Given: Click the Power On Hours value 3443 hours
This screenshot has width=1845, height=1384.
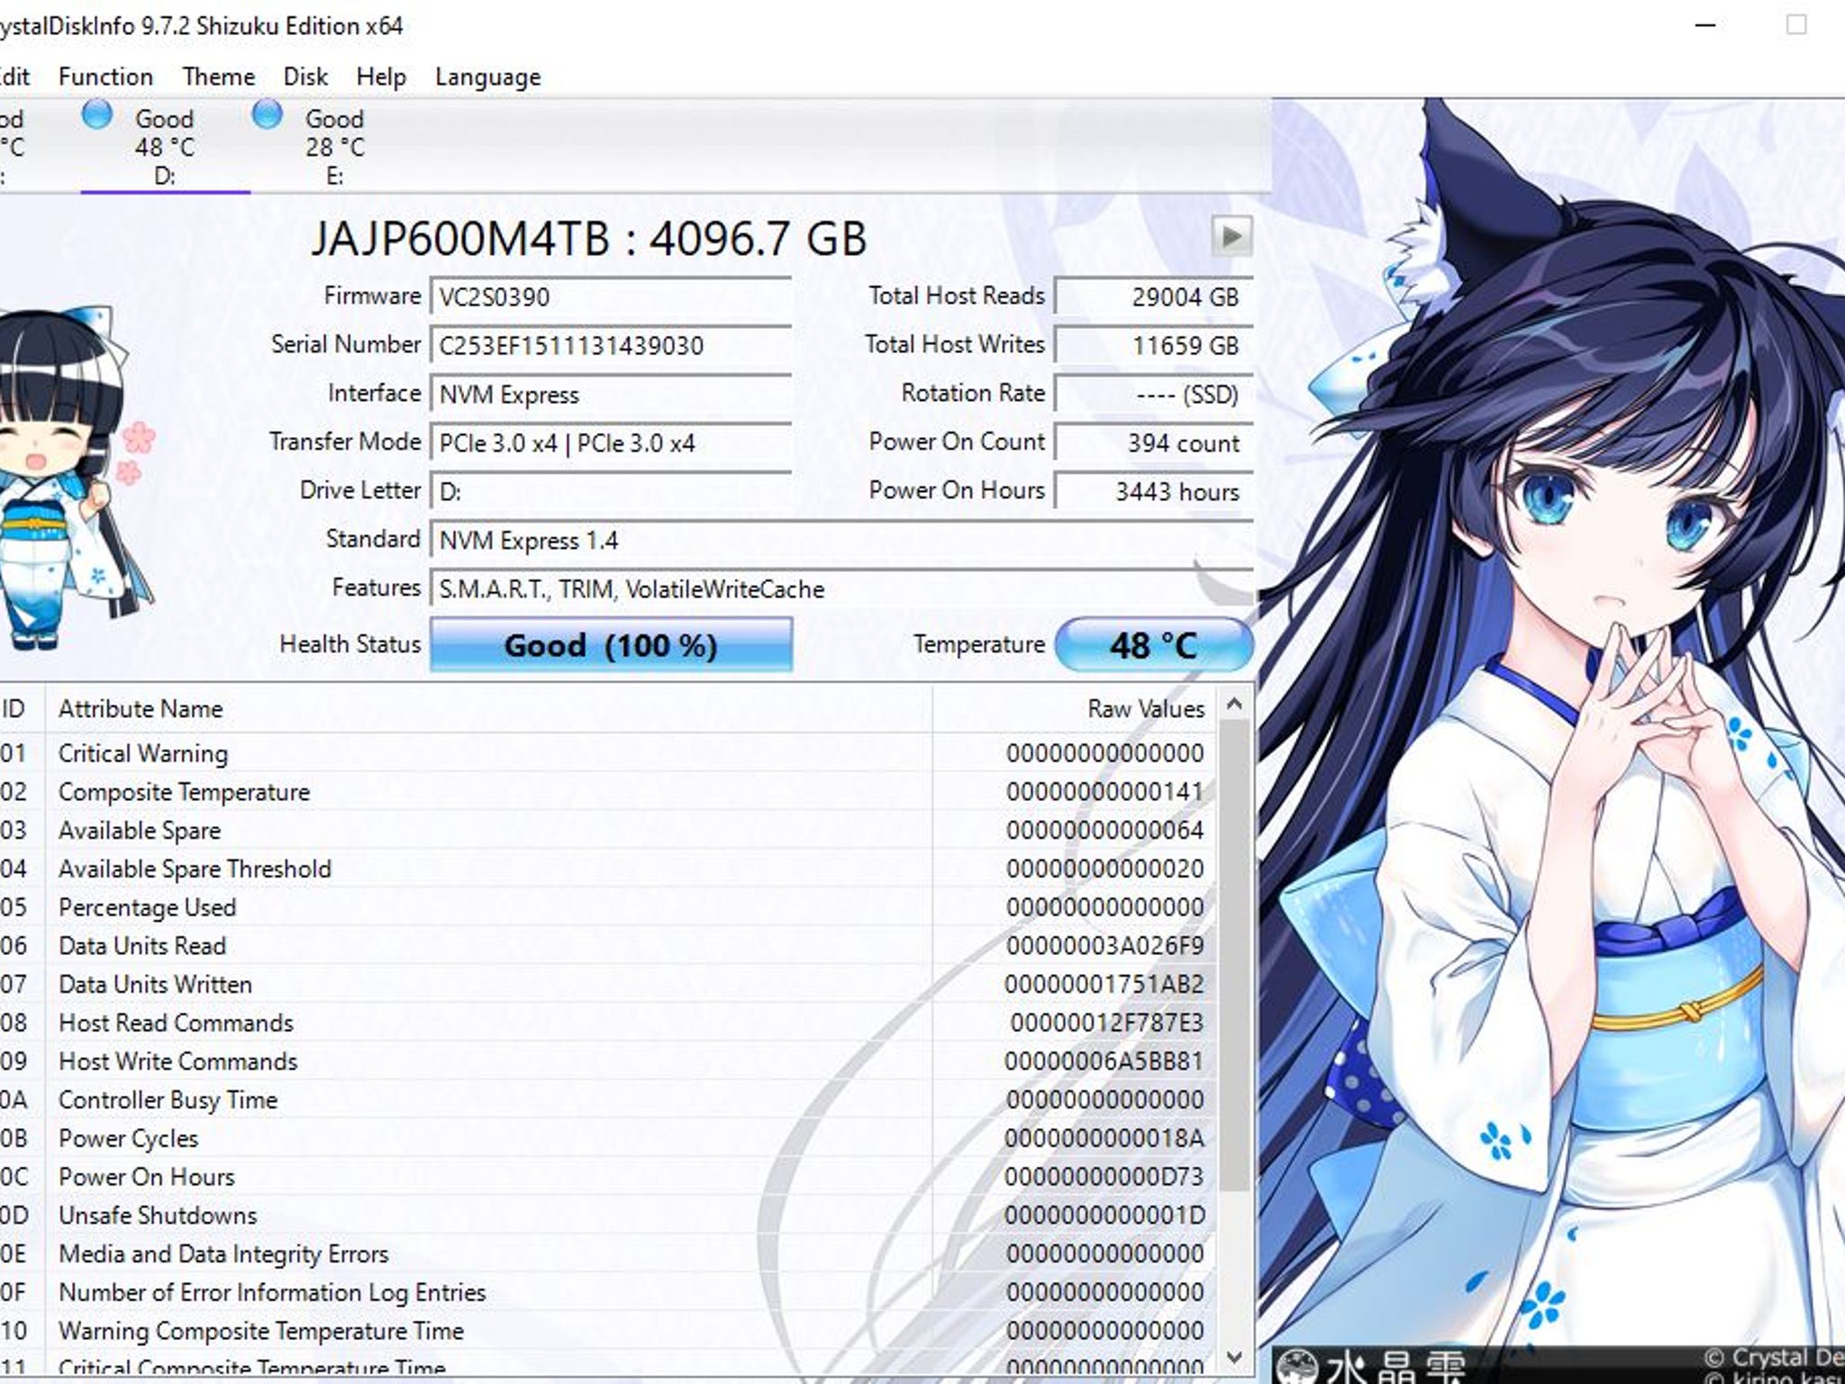Looking at the screenshot, I should [1154, 491].
